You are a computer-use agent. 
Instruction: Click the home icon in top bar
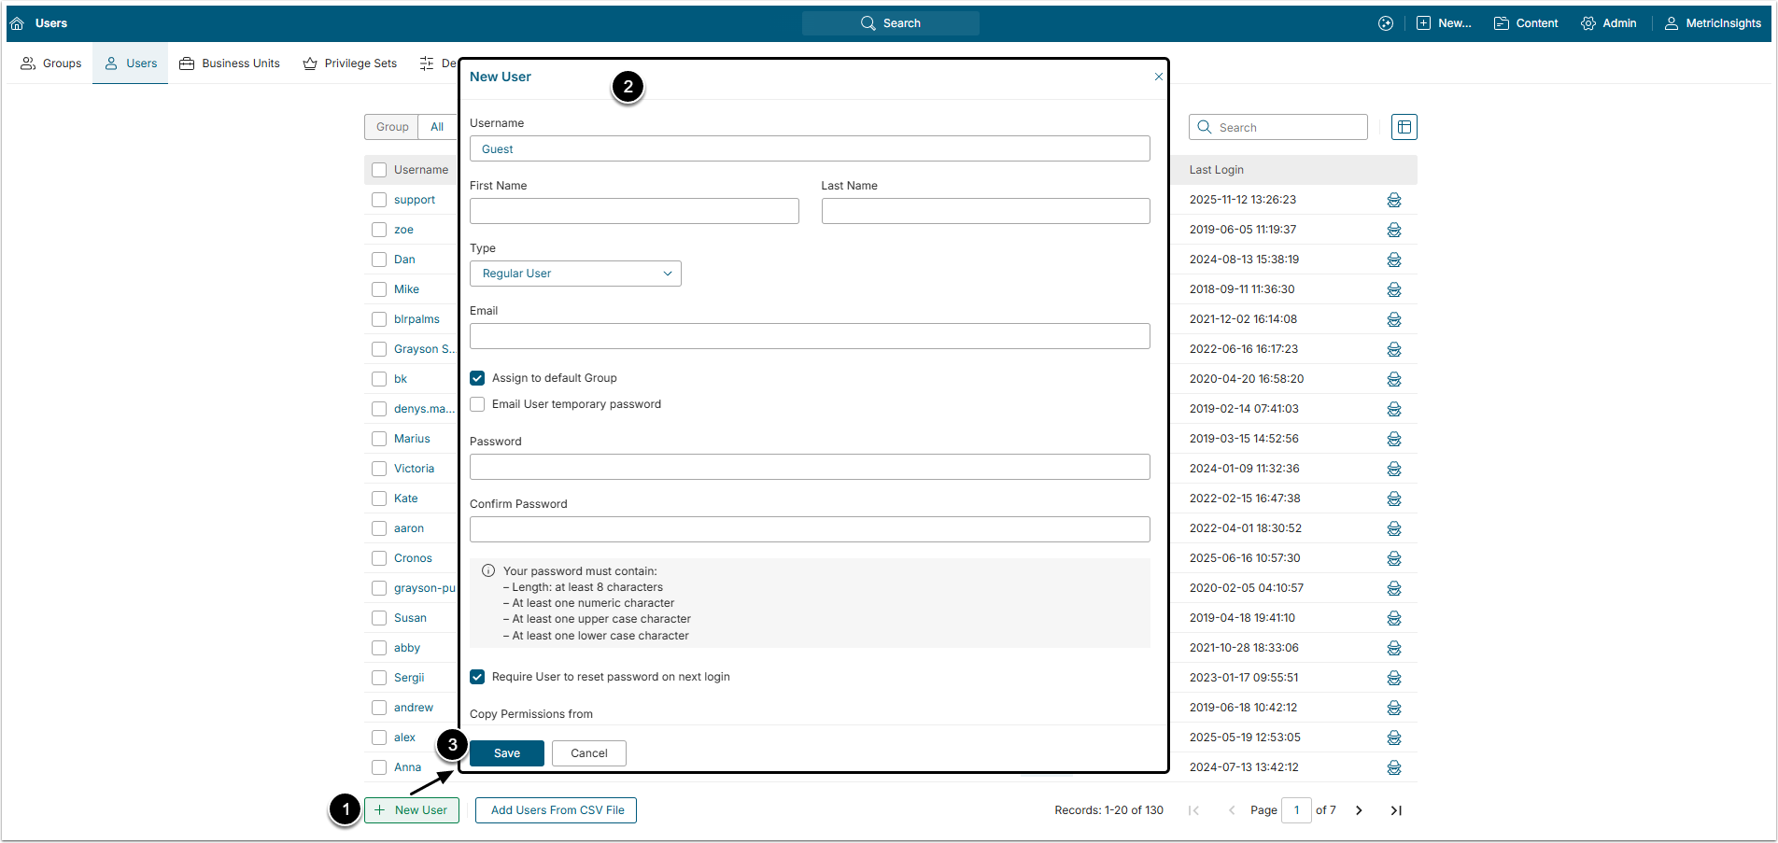click(17, 23)
